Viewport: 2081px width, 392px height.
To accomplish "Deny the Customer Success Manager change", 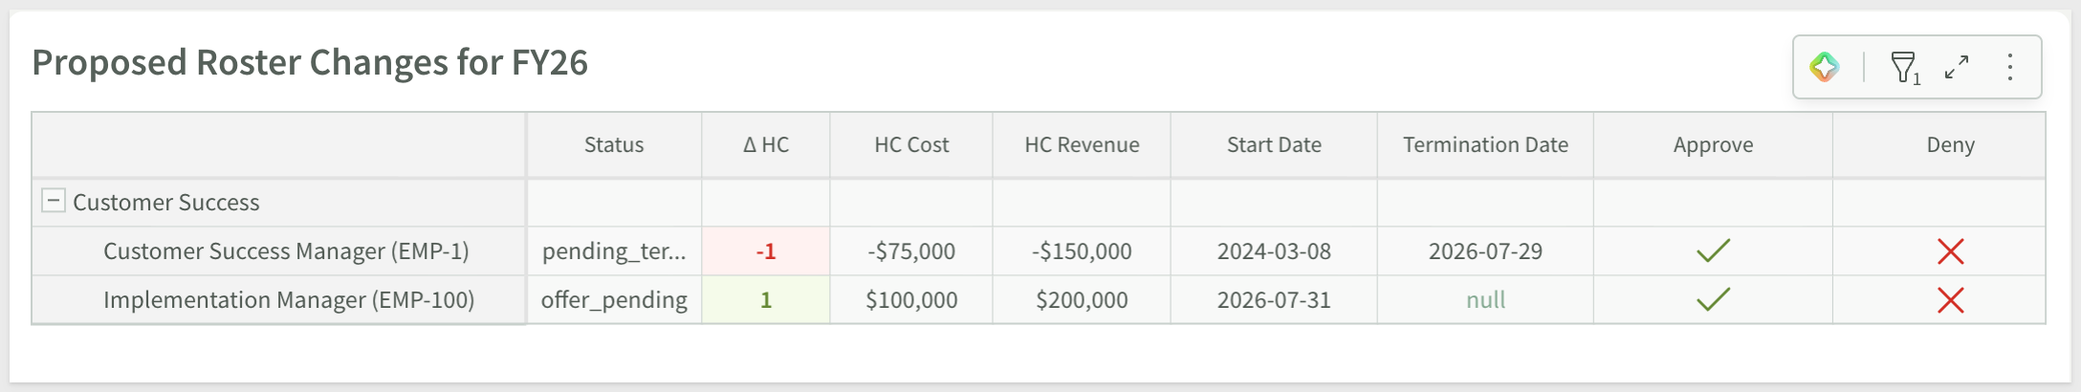I will [1950, 251].
